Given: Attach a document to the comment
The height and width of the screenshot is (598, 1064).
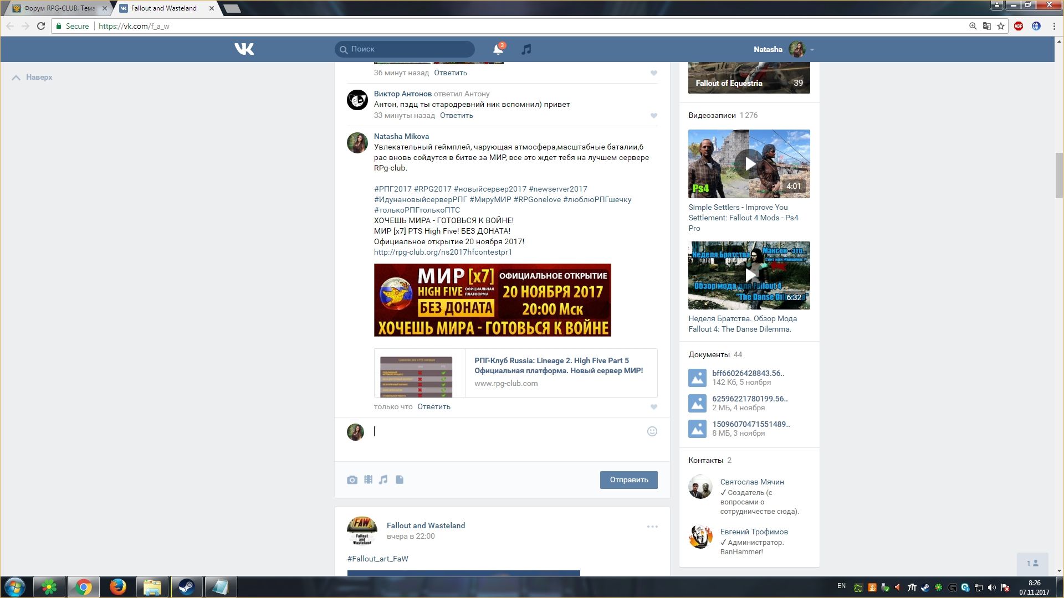Looking at the screenshot, I should tap(400, 480).
